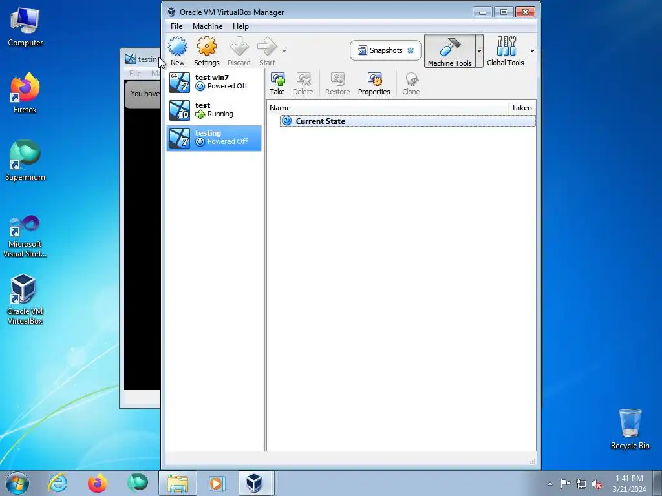662x496 pixels.
Task: Select the test win7 virtual machine
Action: click(x=214, y=82)
